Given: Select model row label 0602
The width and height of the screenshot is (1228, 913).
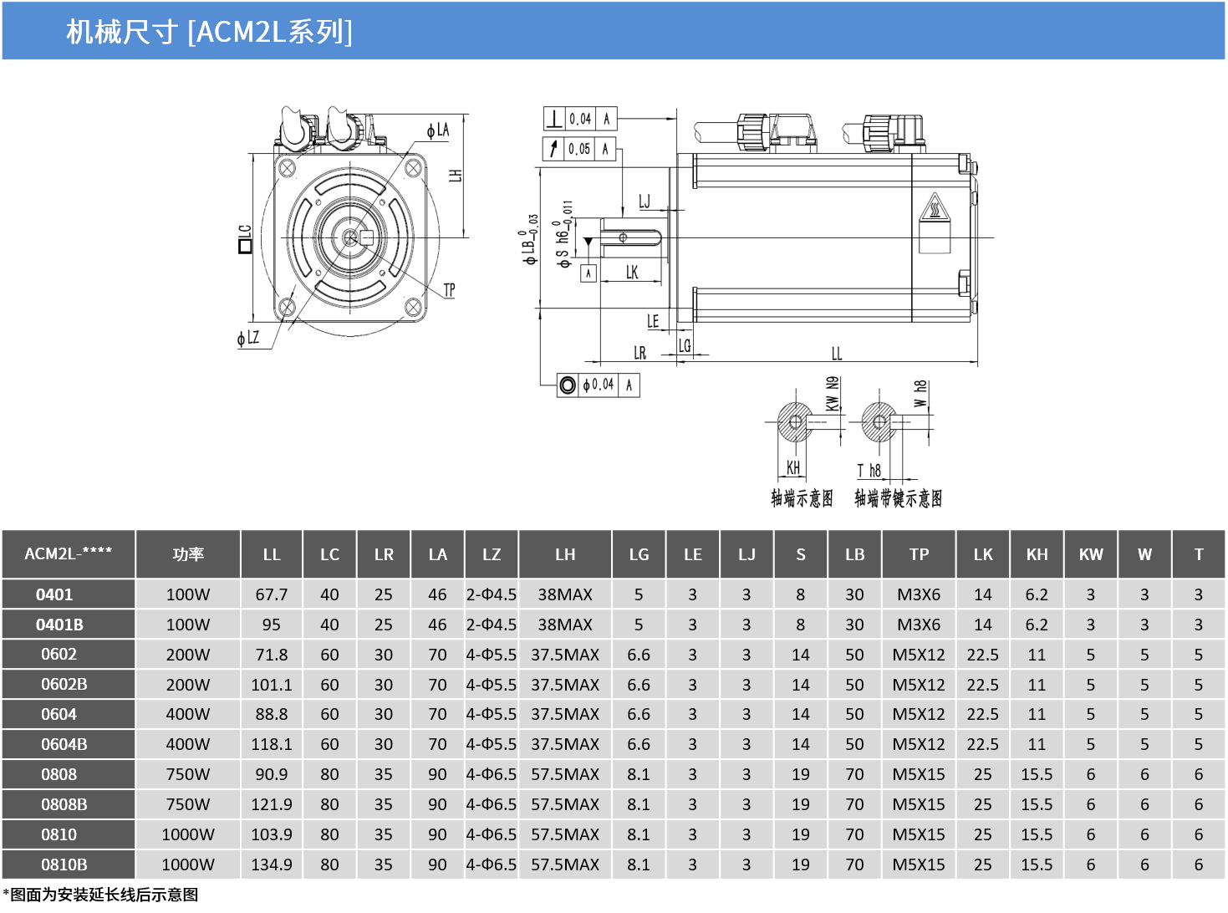Looking at the screenshot, I should pos(59,654).
